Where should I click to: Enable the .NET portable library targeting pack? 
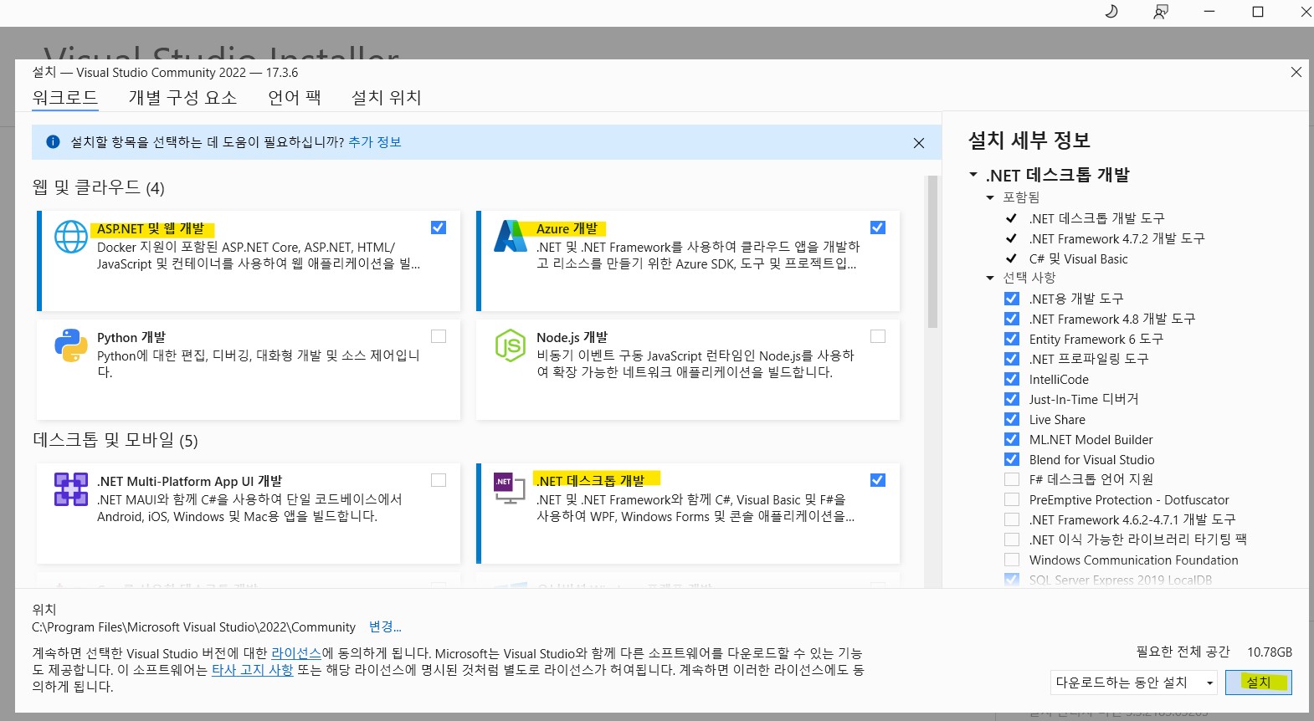point(1012,539)
